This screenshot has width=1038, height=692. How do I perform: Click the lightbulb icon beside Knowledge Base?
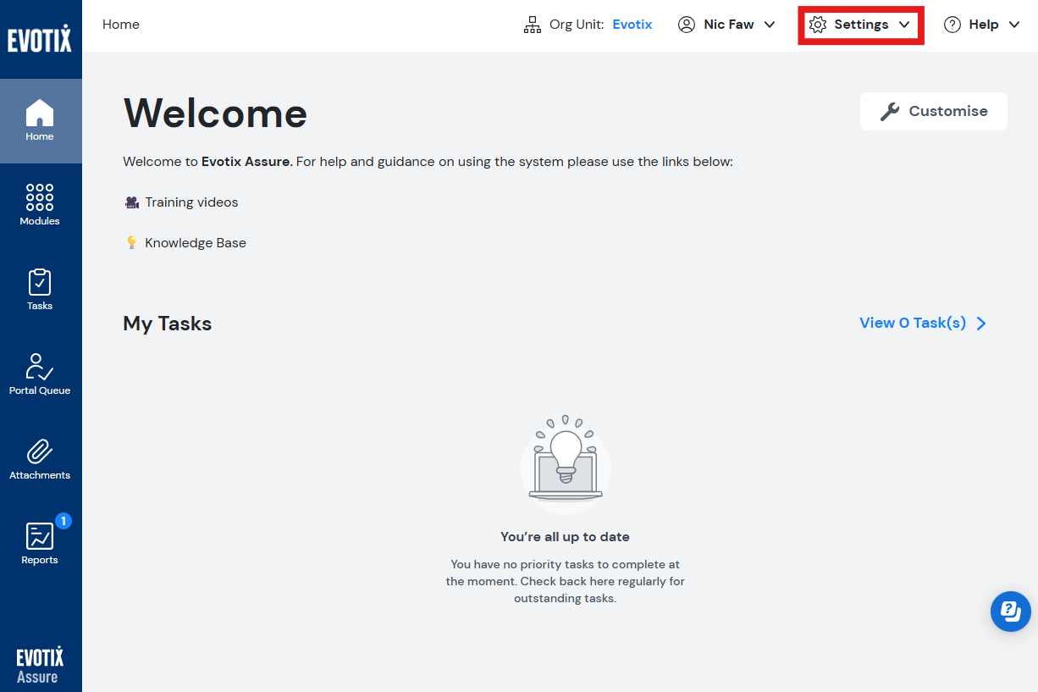click(x=131, y=242)
